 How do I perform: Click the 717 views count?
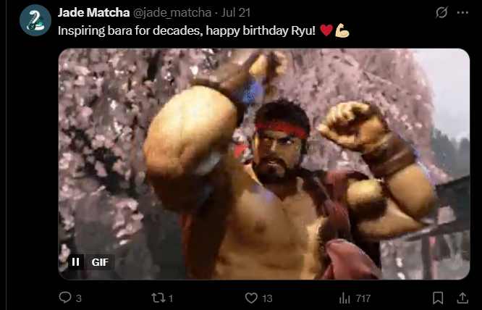tap(363, 298)
